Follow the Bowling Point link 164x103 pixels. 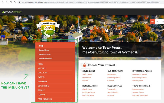tap(138, 81)
